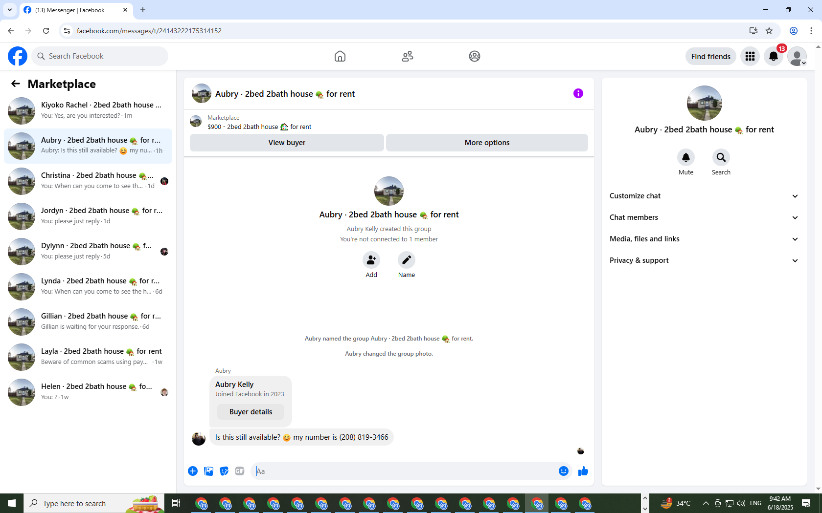Close the Messenger Facebook tab

(125, 10)
